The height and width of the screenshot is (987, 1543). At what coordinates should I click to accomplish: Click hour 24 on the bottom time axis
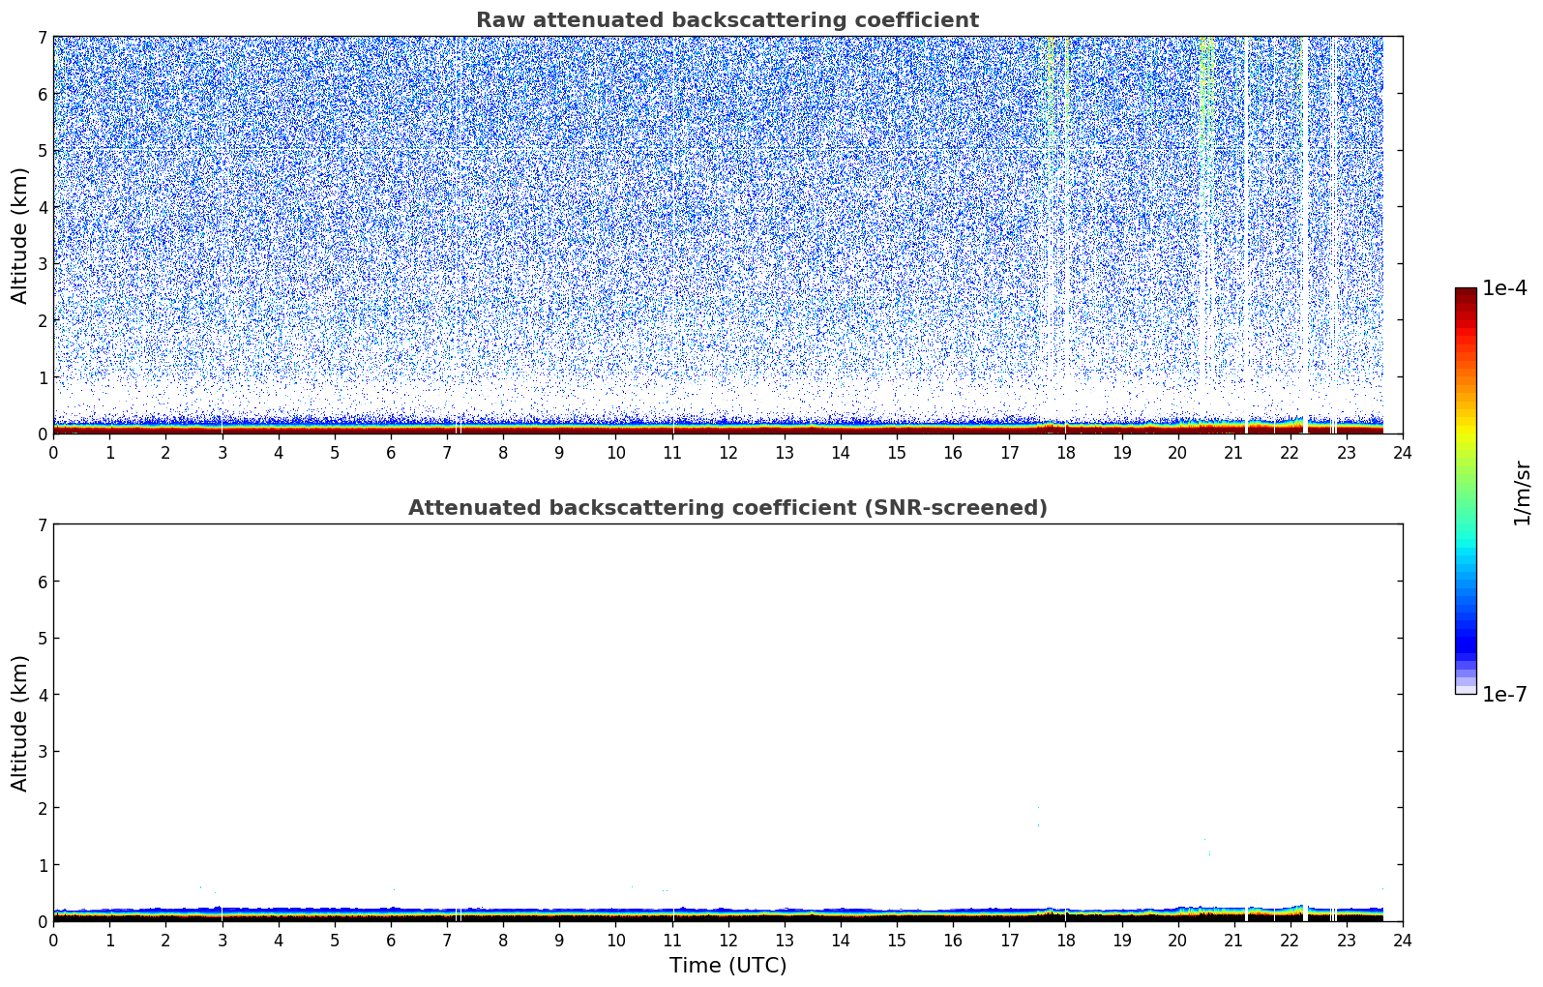pos(1402,941)
